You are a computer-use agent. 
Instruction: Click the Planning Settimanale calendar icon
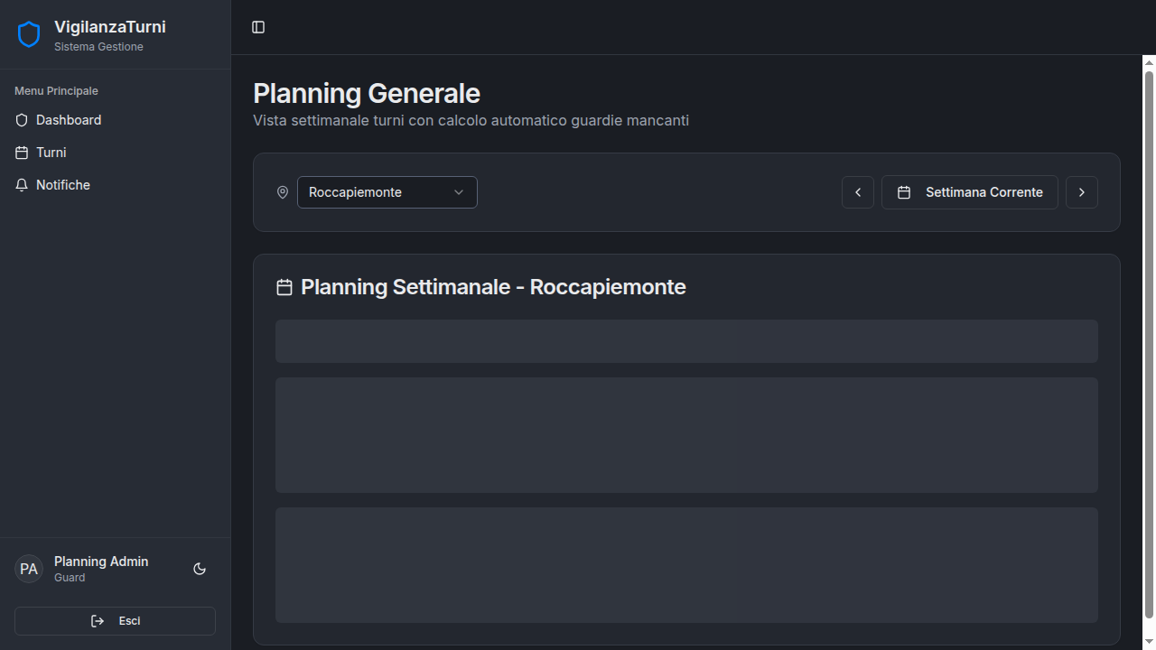tap(284, 287)
